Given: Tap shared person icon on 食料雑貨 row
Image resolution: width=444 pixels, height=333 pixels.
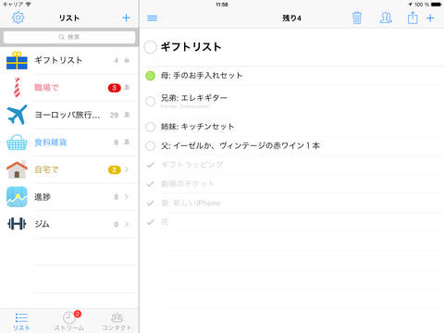Looking at the screenshot, I should click(127, 142).
